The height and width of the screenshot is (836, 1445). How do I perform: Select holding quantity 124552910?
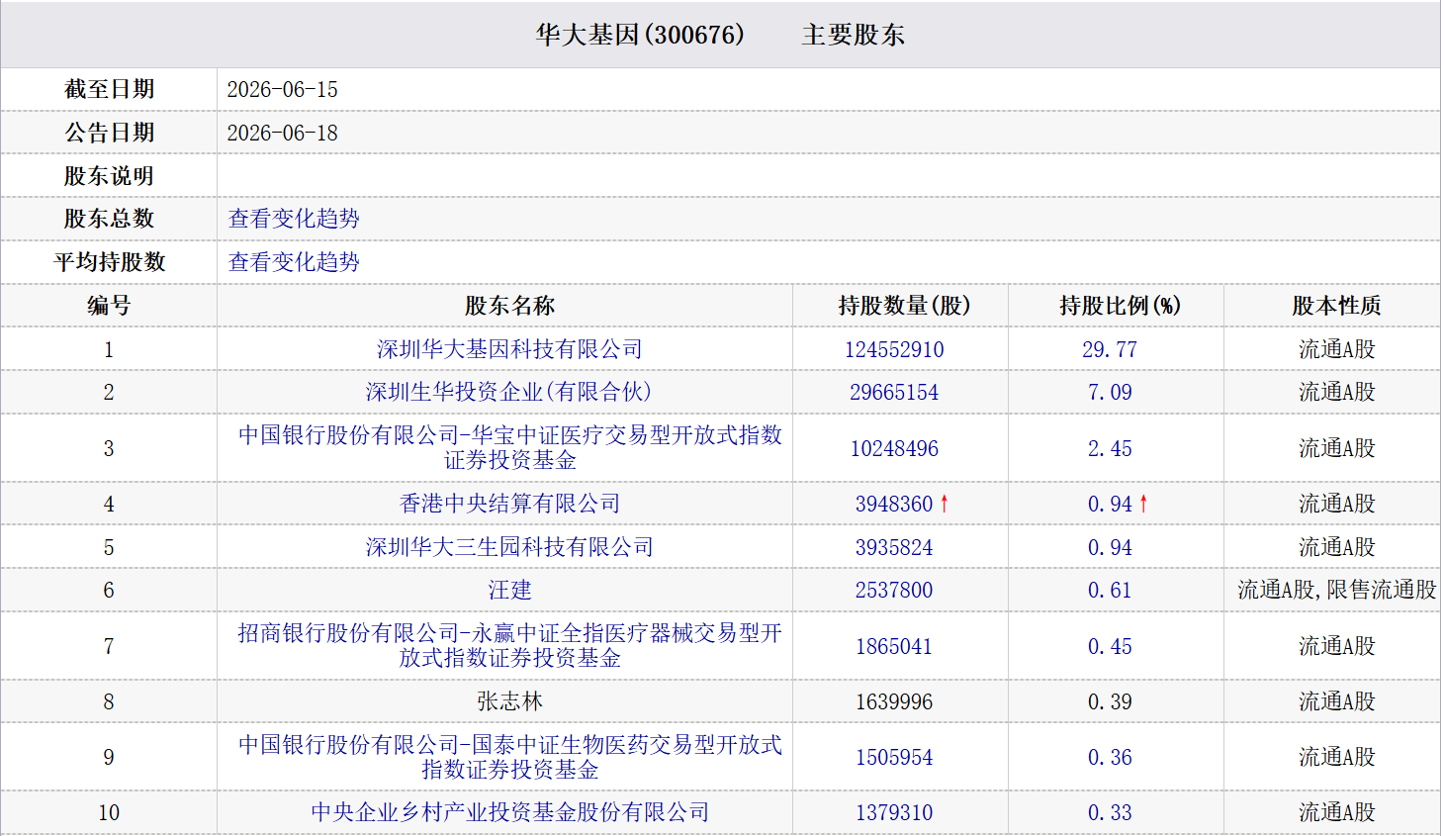point(894,349)
